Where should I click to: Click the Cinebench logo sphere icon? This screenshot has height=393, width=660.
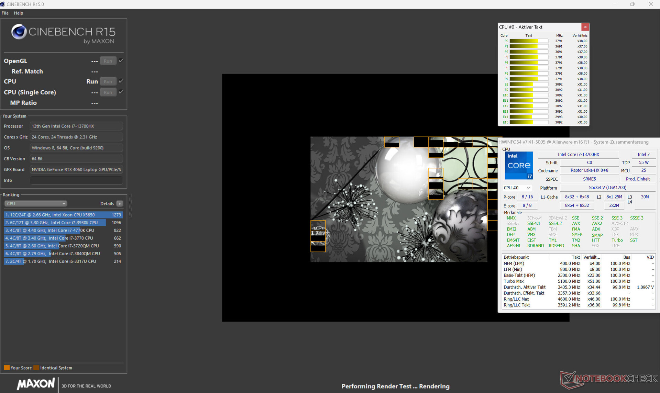point(19,32)
